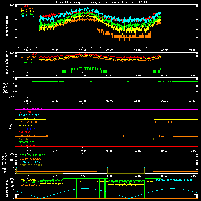Click the A0.1 tick on GOES15 axis
This screenshot has width=201, height=201.
point(11,97)
